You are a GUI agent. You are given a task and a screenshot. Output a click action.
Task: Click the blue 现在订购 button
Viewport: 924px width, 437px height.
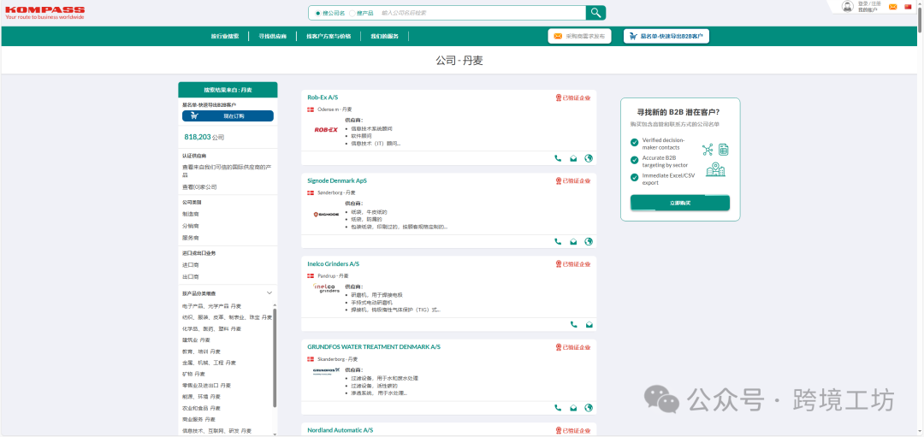[228, 115]
